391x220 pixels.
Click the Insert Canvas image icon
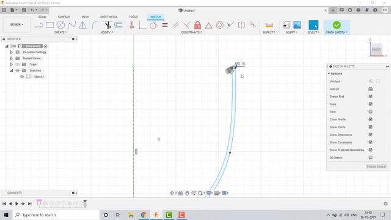tap(297, 25)
